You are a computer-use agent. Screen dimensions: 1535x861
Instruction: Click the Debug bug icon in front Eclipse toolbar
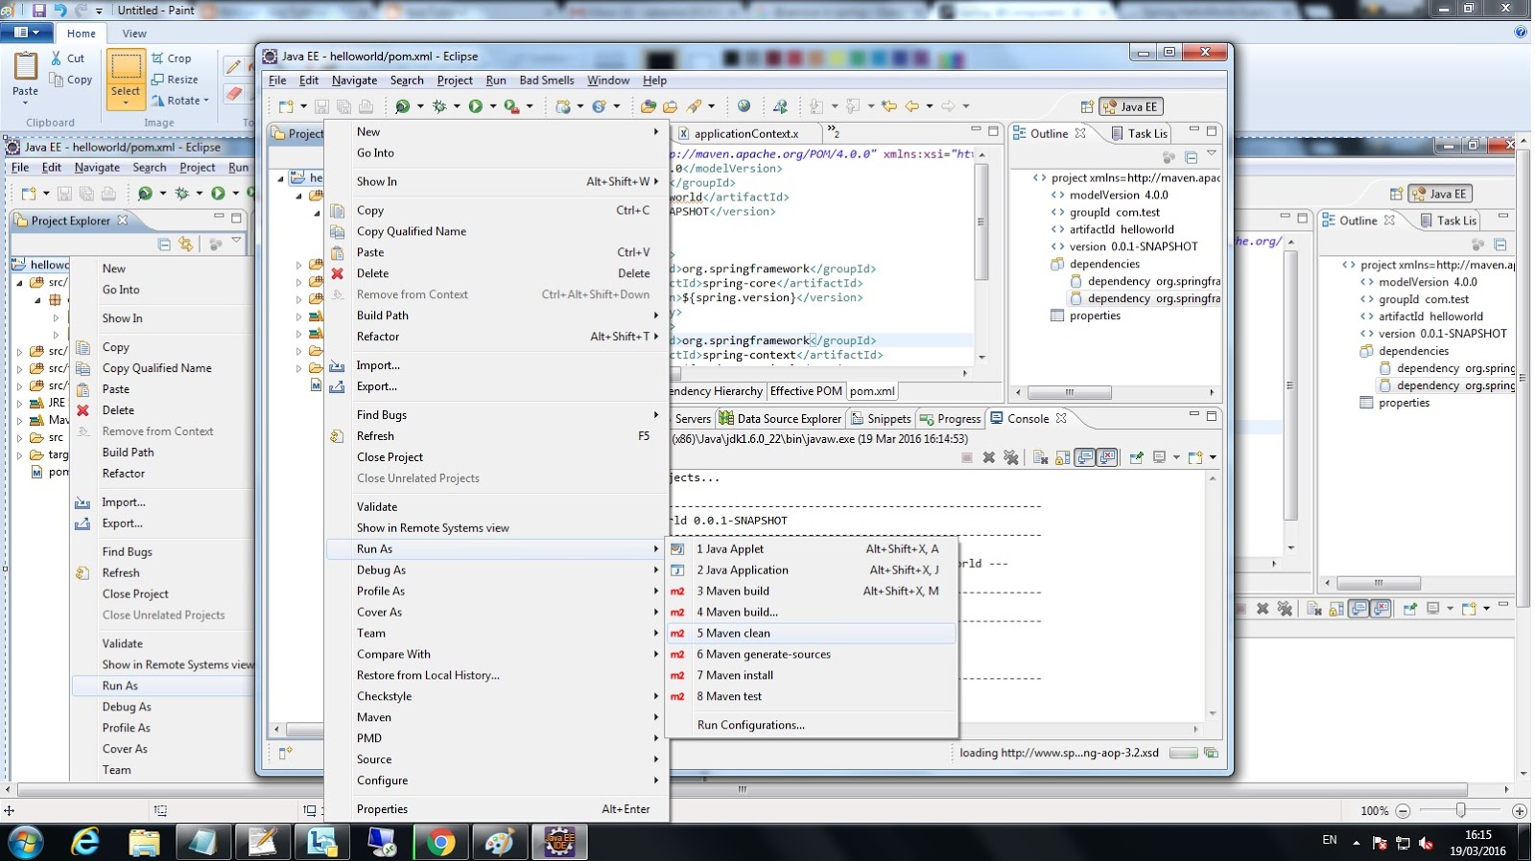tap(439, 106)
